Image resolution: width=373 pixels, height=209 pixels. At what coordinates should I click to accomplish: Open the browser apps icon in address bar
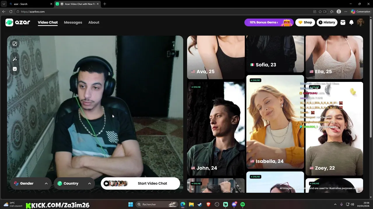click(315, 12)
